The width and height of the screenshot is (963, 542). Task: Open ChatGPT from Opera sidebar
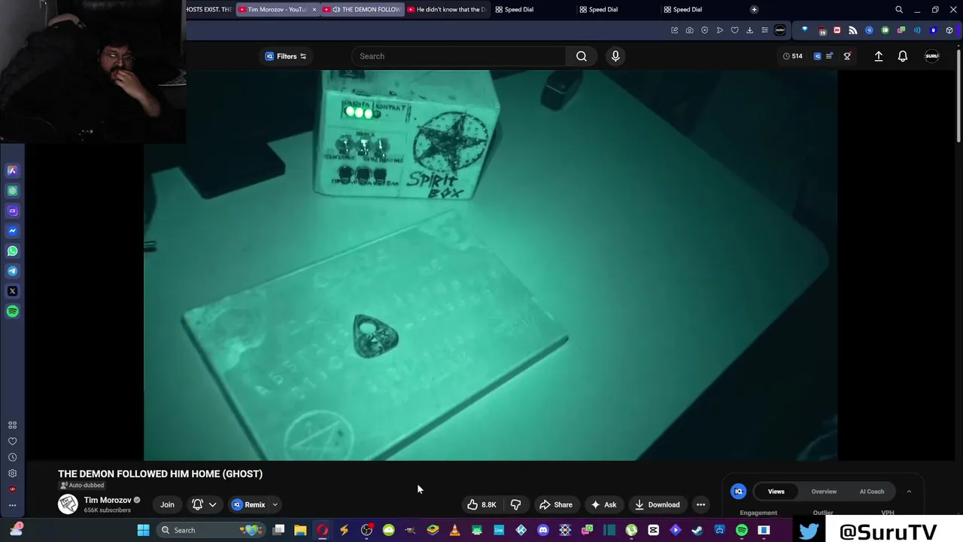[x=12, y=191]
